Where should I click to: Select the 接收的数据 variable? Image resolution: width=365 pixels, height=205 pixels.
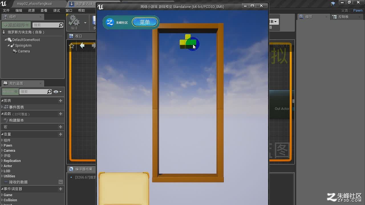[x=18, y=182]
